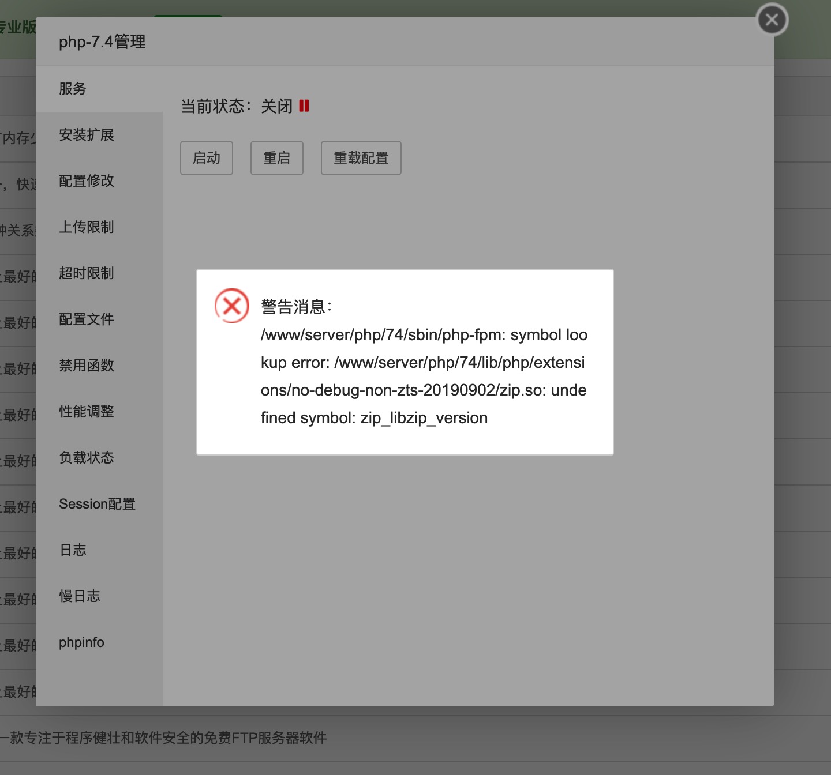Switch to 超时限制 tab
The width and height of the screenshot is (831, 775).
tap(99, 273)
